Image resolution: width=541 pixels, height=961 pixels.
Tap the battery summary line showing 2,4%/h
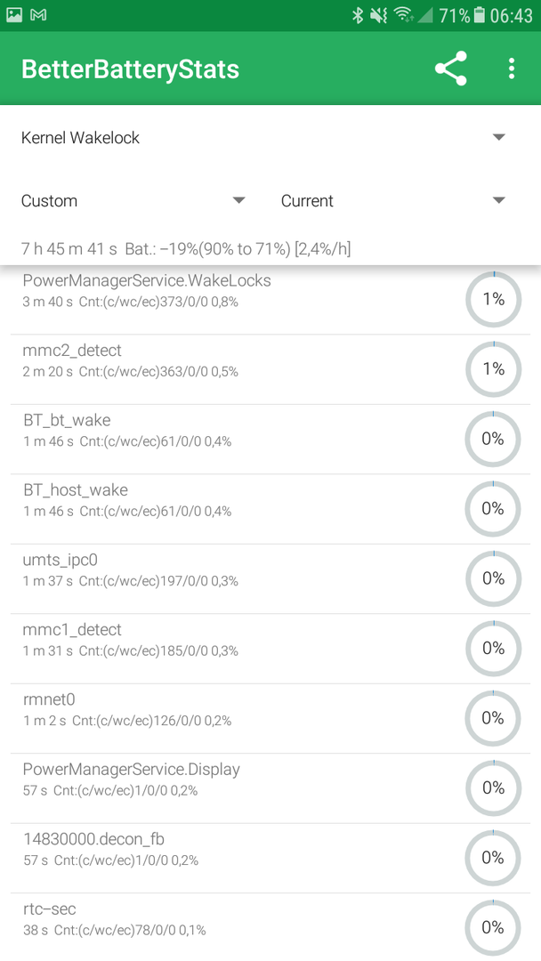point(186,249)
